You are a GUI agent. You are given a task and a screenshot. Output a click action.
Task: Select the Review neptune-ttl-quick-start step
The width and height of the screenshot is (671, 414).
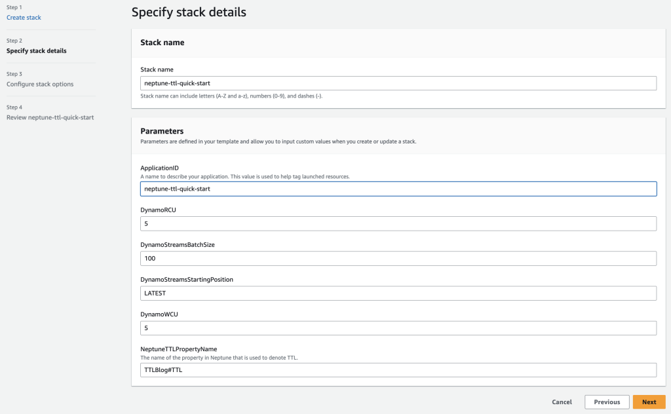[48, 117]
